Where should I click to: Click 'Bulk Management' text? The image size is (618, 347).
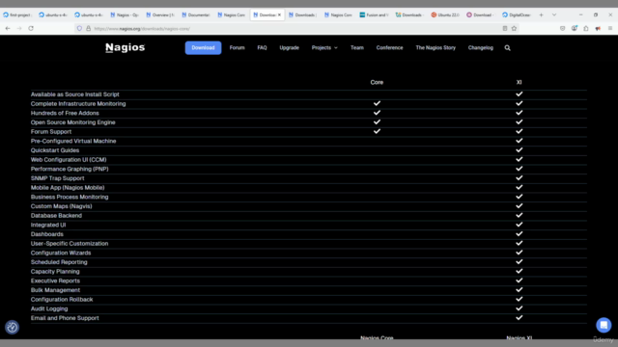[55, 290]
